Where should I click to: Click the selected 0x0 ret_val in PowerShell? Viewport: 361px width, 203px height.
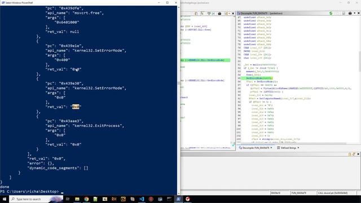click(76, 107)
